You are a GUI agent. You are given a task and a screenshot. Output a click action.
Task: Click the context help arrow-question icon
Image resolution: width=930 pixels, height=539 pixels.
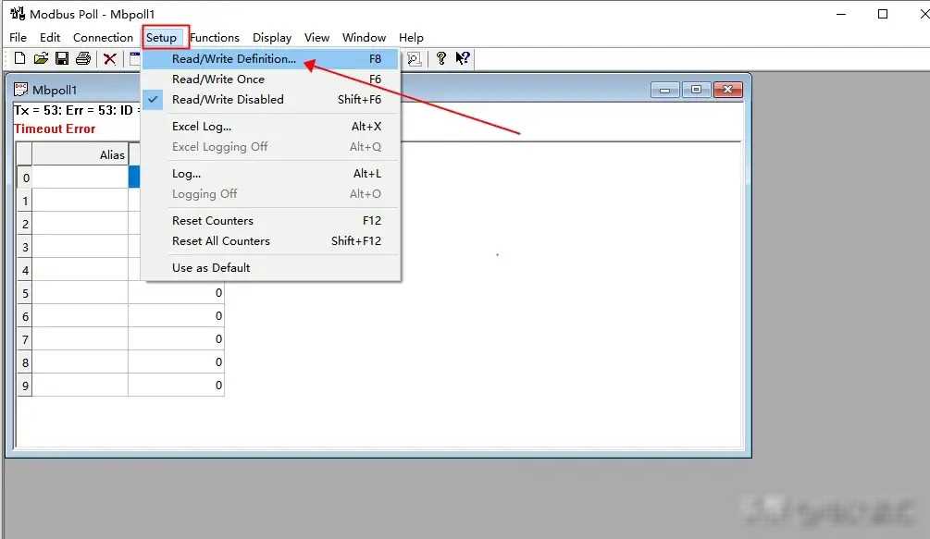[x=463, y=58]
